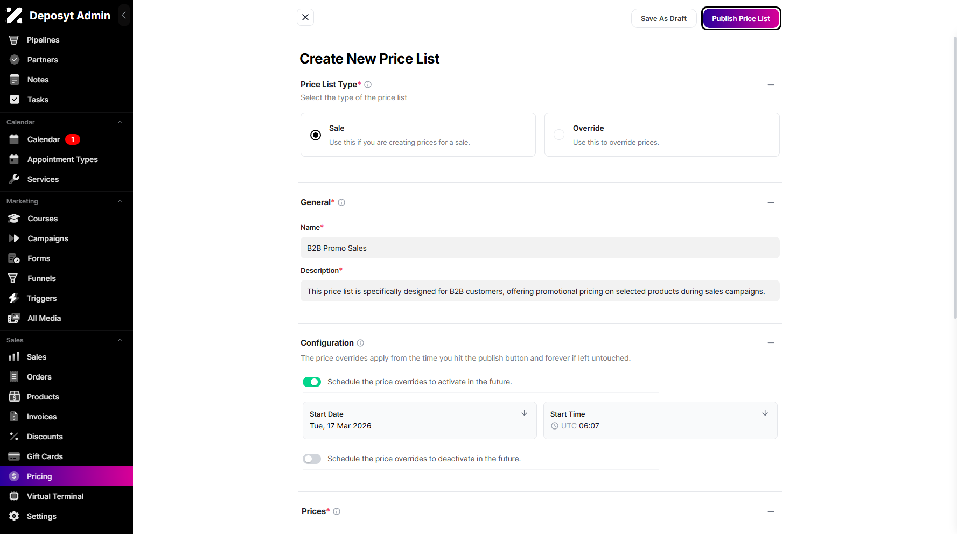This screenshot has width=957, height=534.
Task: Open Orders in the sidebar
Action: (x=66, y=377)
